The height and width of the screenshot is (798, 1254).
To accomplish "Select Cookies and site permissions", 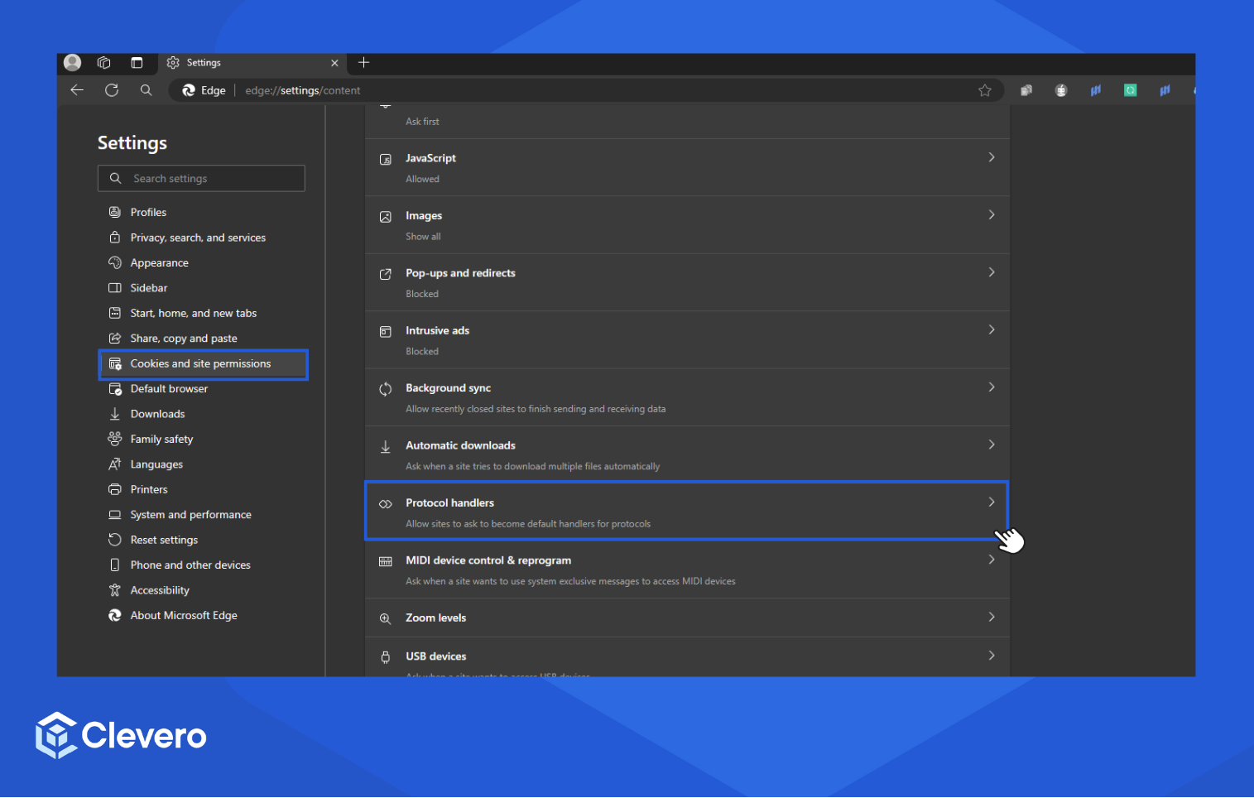I will click(x=204, y=364).
